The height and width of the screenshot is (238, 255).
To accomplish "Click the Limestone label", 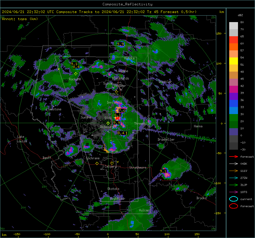I will 54,109.
